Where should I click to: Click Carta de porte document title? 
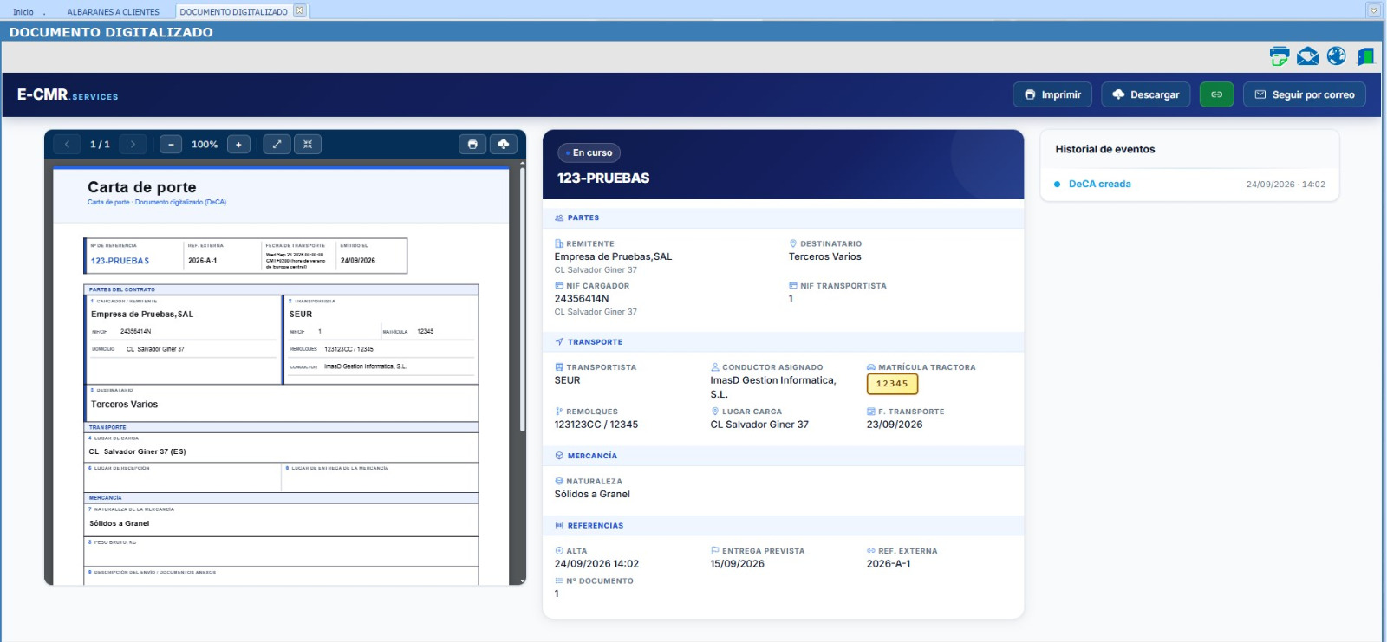coord(142,187)
